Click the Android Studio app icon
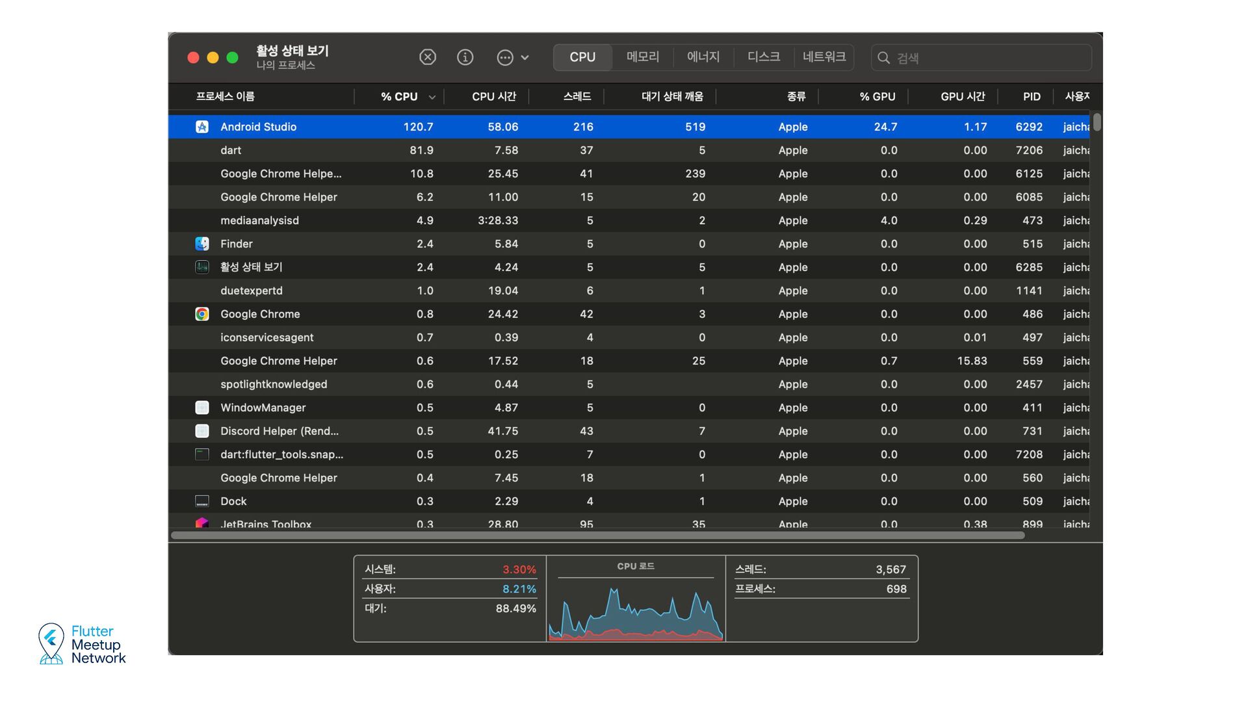Screen dimensions: 1248x702 point(202,127)
